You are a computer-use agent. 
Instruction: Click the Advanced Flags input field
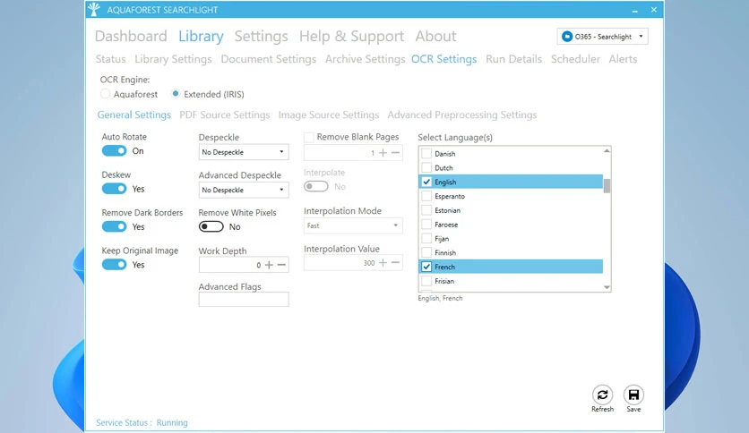pyautogui.click(x=244, y=299)
